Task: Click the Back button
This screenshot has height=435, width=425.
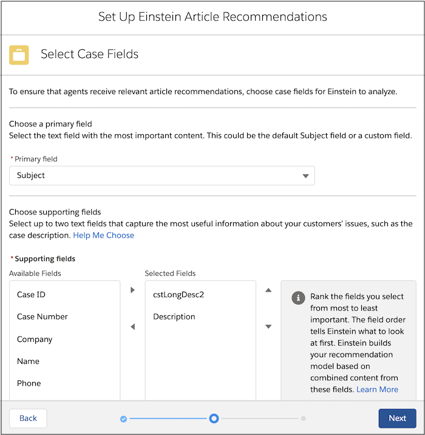Action: pyautogui.click(x=28, y=419)
